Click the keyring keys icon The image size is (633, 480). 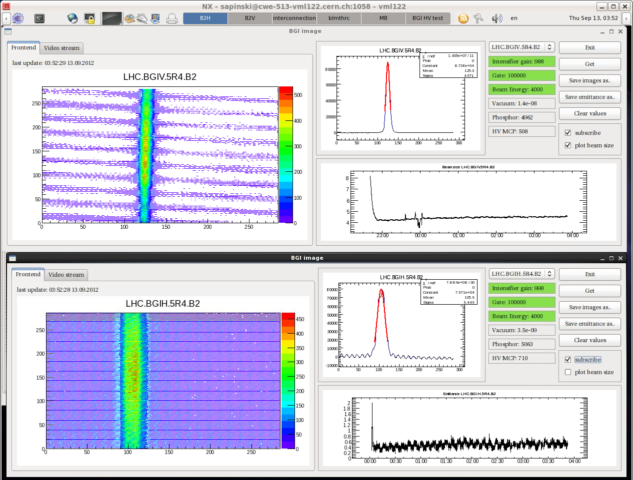coord(478,18)
